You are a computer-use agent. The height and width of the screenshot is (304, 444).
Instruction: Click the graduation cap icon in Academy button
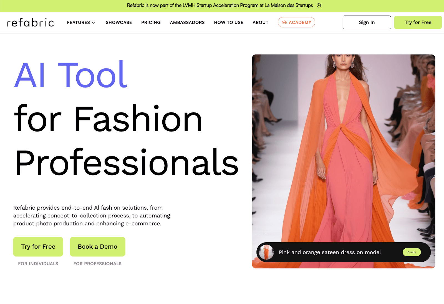point(284,22)
